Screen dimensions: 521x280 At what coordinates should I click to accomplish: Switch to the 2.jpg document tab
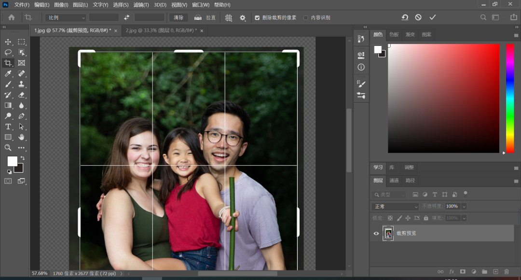[161, 30]
